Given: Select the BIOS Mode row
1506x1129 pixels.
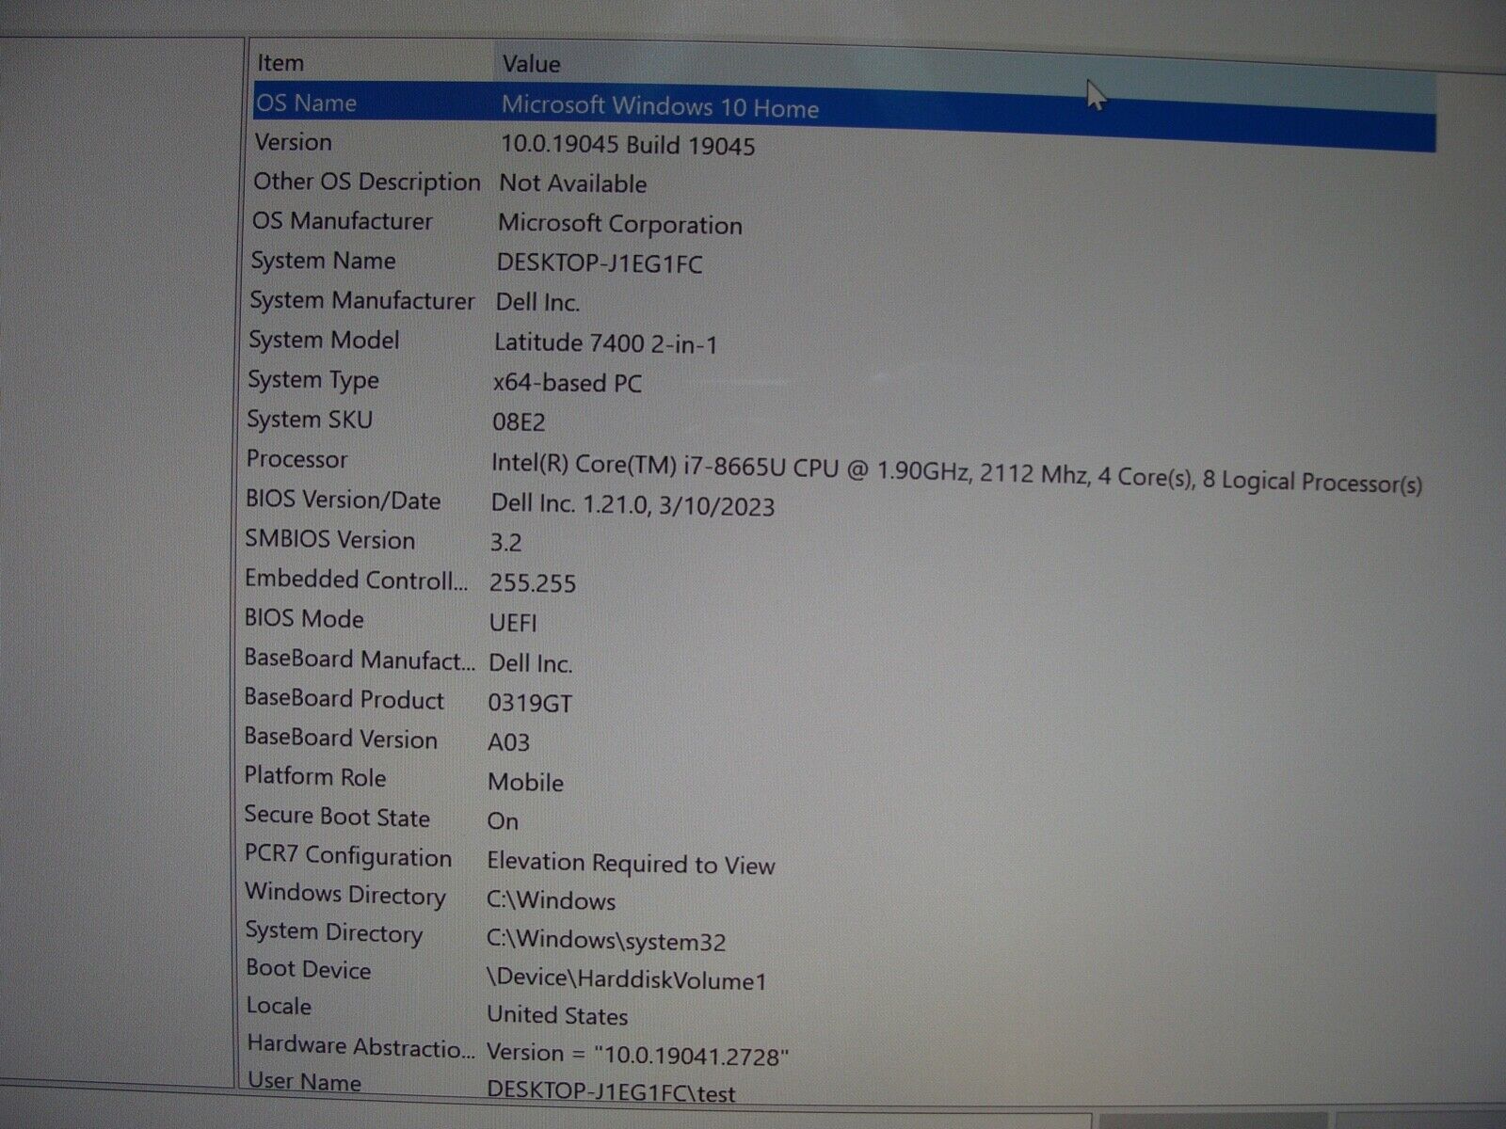Looking at the screenshot, I should pyautogui.click(x=304, y=619).
